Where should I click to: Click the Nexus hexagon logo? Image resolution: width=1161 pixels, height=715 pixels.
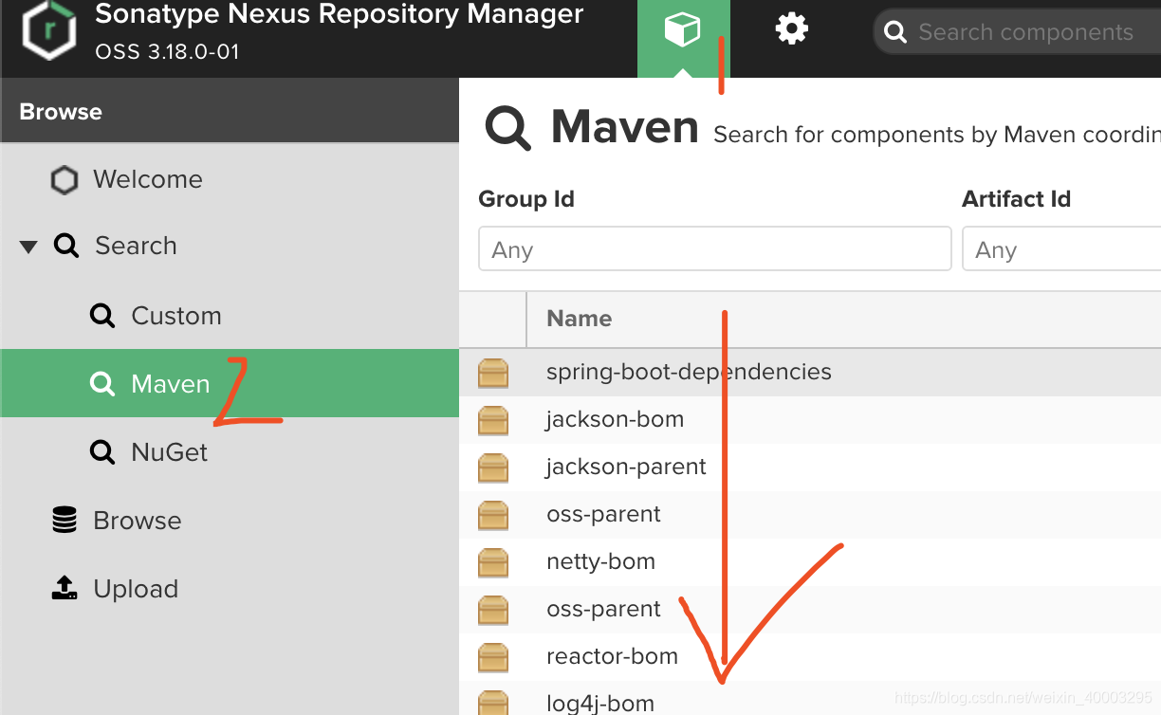coord(49,30)
